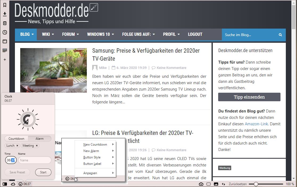Open the New Alarm submenu

point(95,151)
